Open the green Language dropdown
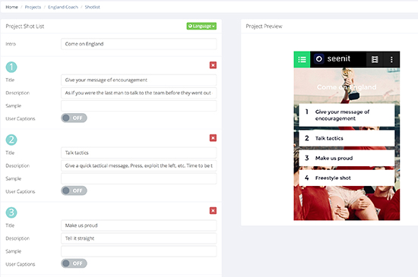 (x=201, y=26)
